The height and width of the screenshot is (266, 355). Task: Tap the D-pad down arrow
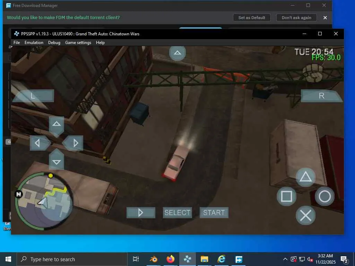click(x=57, y=159)
